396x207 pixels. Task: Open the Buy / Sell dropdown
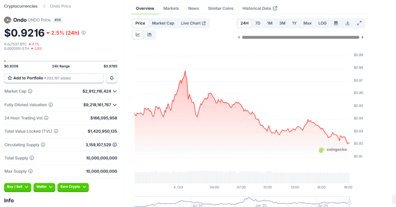(18, 187)
